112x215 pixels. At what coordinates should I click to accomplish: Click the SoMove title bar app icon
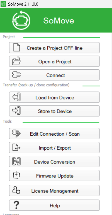(x=3, y=4)
